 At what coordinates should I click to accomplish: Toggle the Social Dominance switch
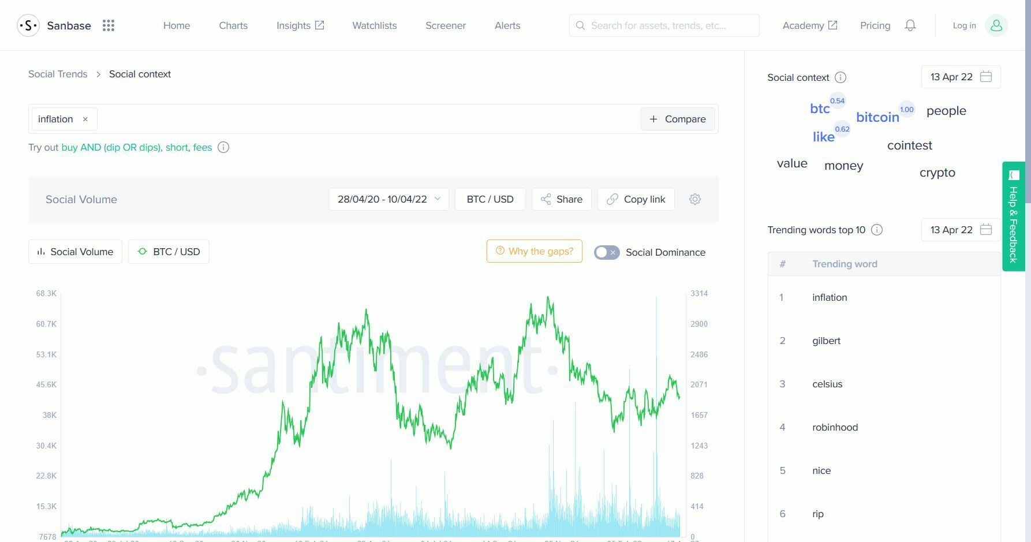pos(607,252)
